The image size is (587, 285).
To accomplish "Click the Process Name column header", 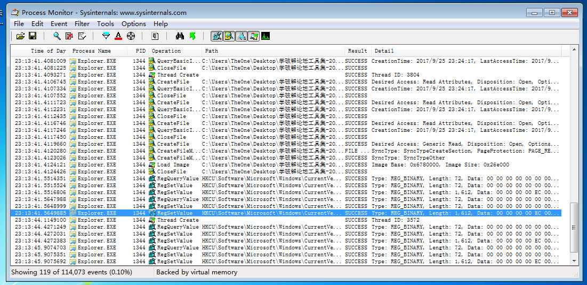I will tap(98, 51).
